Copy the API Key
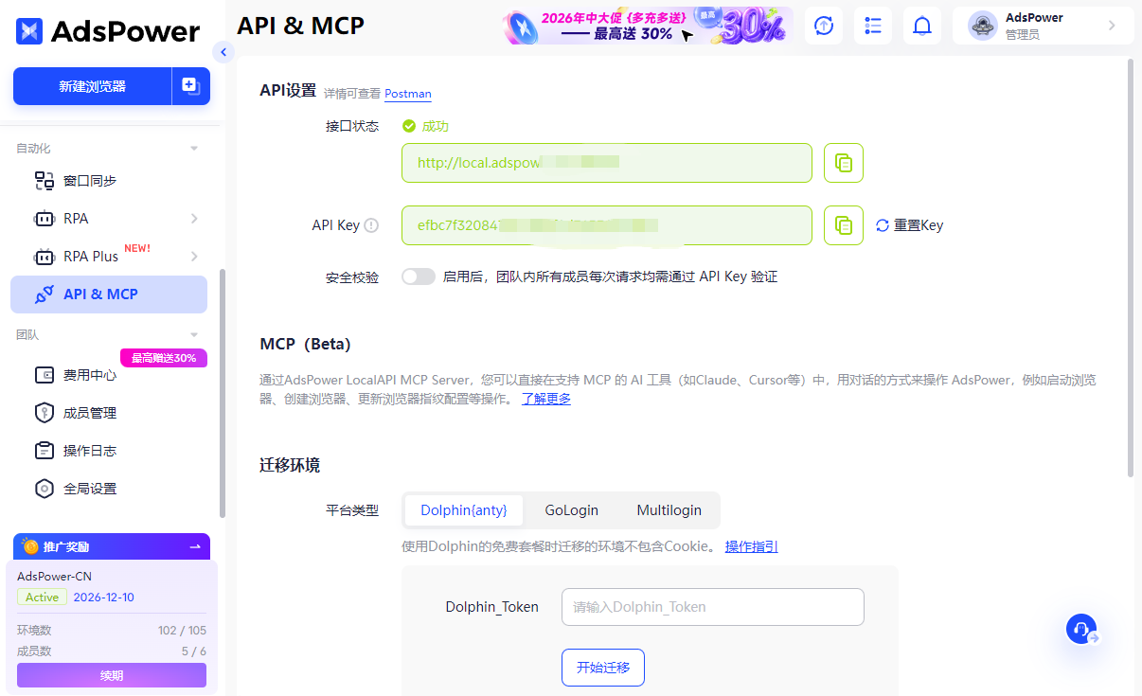 (844, 225)
